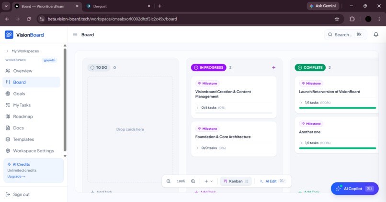View site information icon in address bar
386x202 pixels.
tap(42, 19)
